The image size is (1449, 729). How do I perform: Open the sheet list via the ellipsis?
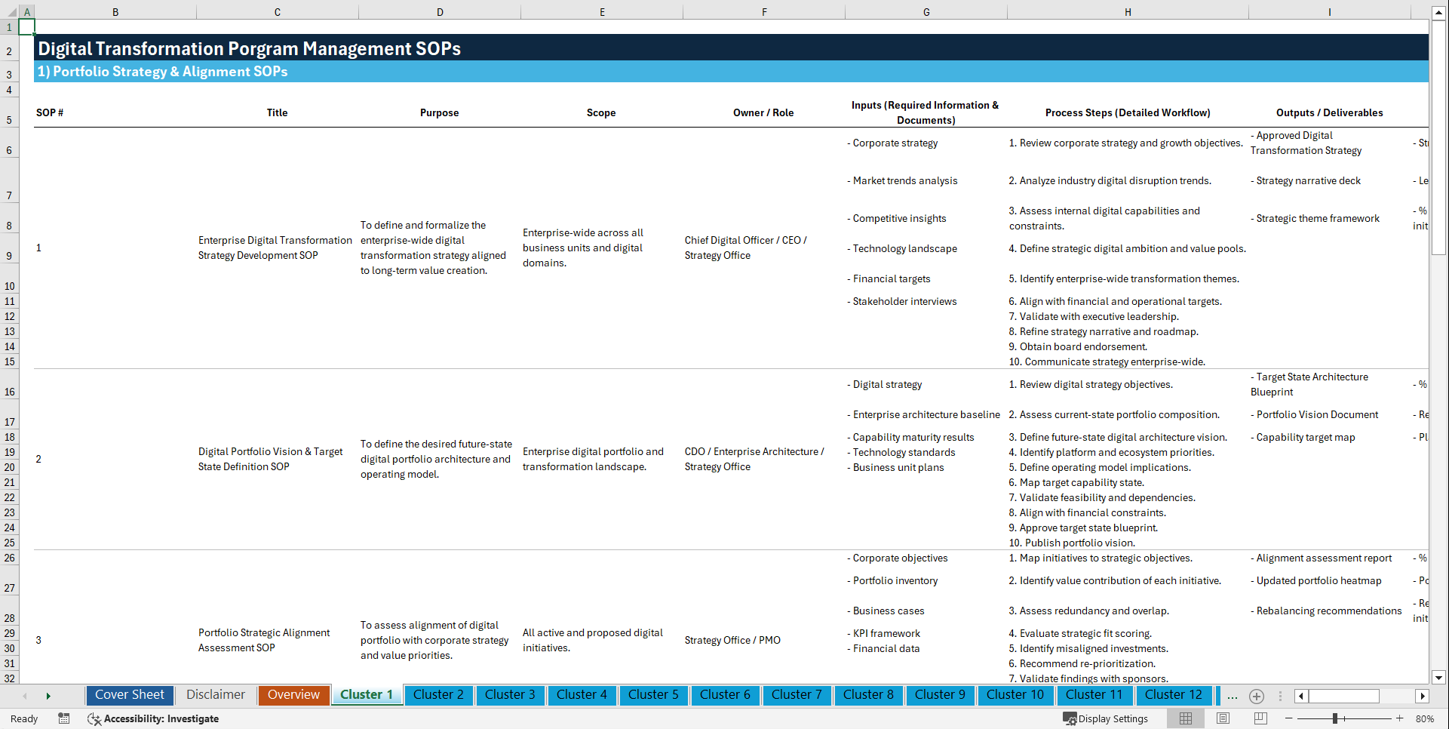point(1233,697)
